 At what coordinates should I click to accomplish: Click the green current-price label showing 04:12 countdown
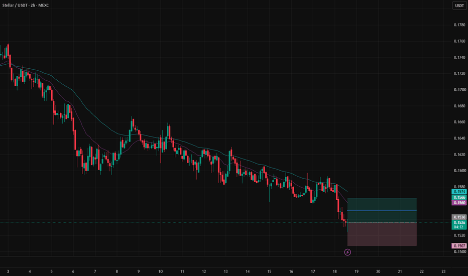click(x=459, y=225)
